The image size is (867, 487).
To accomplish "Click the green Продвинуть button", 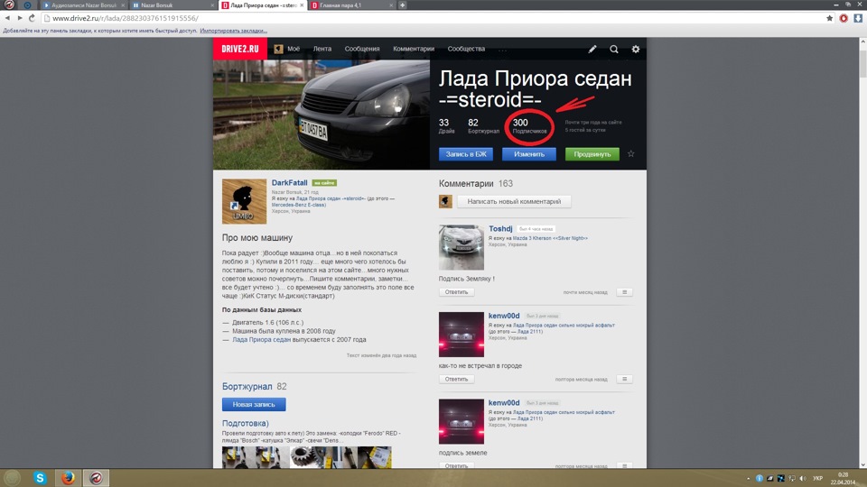I will tap(592, 154).
